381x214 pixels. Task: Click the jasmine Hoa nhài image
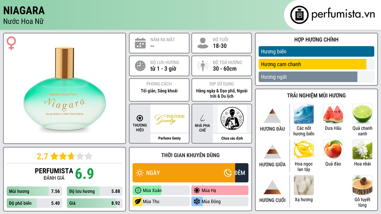(x=362, y=149)
